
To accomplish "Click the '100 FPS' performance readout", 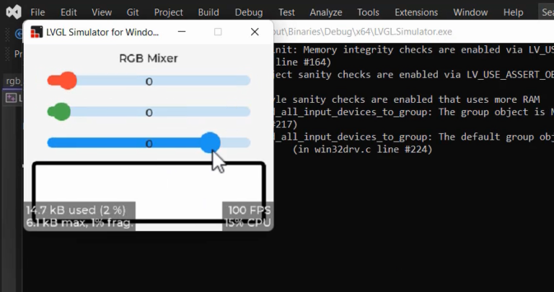I will click(x=250, y=210).
